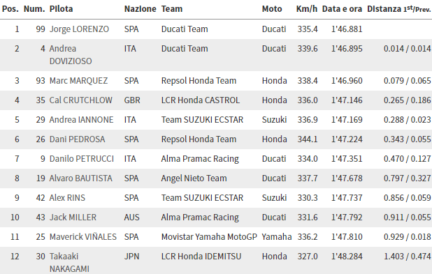432x274 pixels.
Task: Click Alvaro BAUTISTA rider name
Action: point(80,178)
